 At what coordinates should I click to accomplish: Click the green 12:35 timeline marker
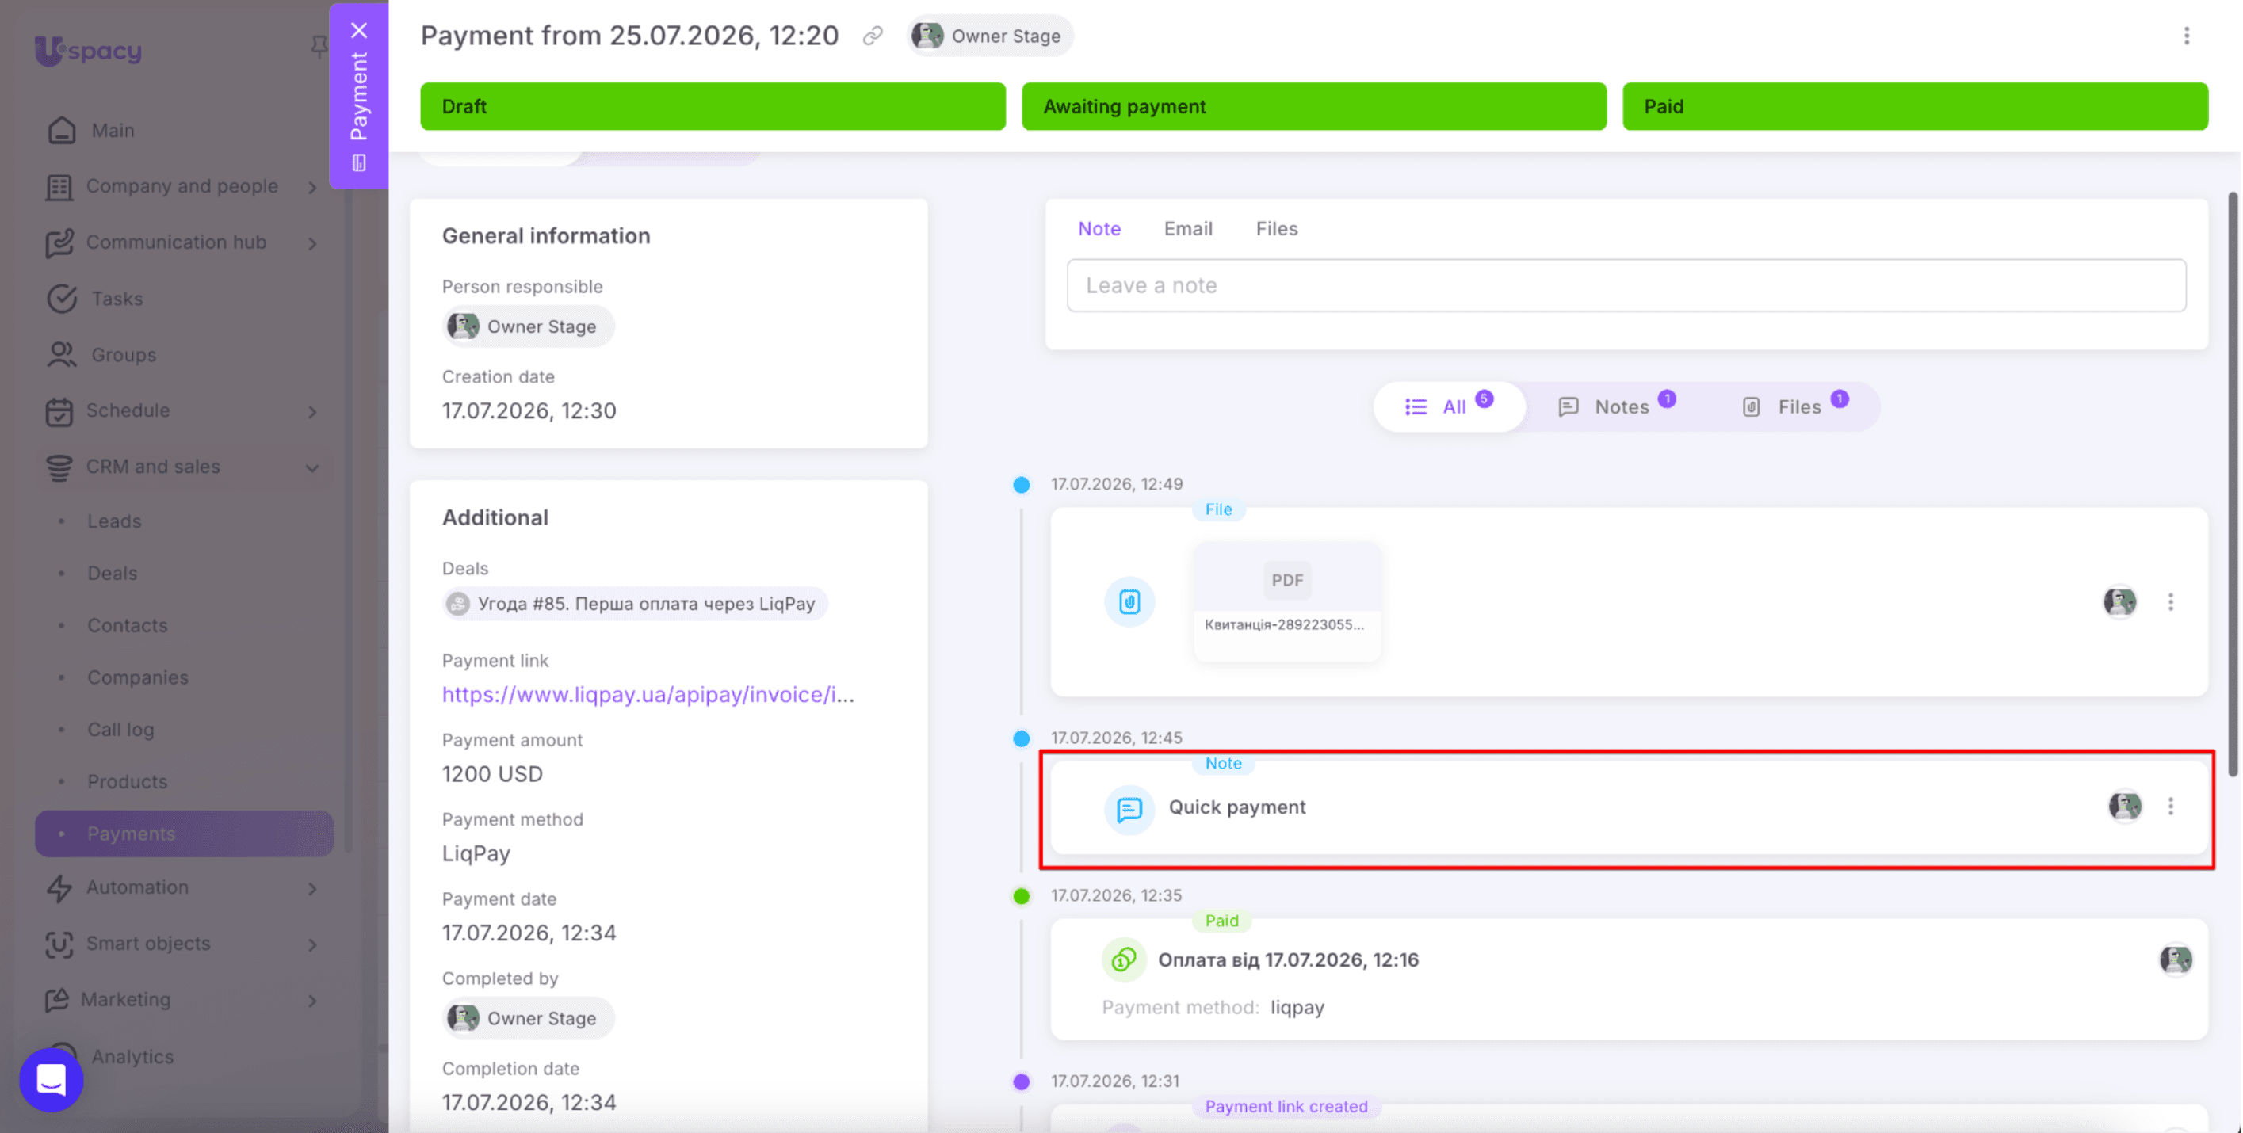[1022, 896]
